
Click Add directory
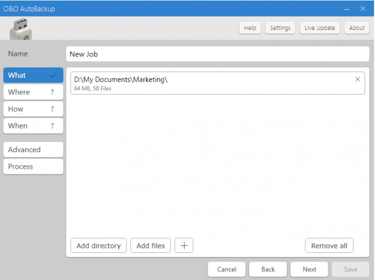pos(99,245)
